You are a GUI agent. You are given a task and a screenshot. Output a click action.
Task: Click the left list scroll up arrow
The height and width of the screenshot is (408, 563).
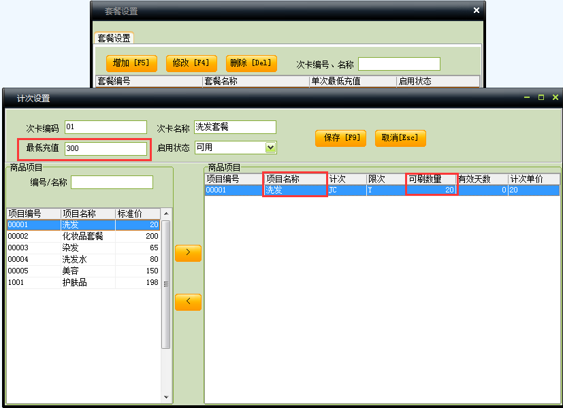166,214
